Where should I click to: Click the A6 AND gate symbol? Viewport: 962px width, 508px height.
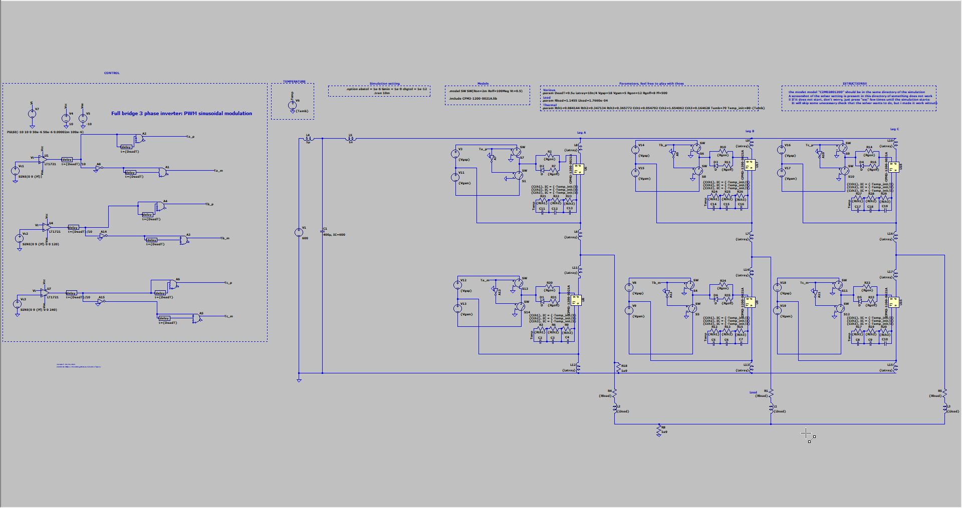point(173,284)
